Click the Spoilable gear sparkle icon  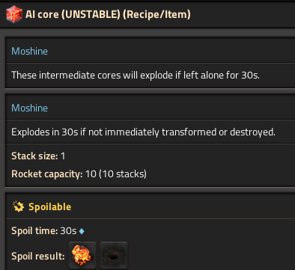coord(18,206)
